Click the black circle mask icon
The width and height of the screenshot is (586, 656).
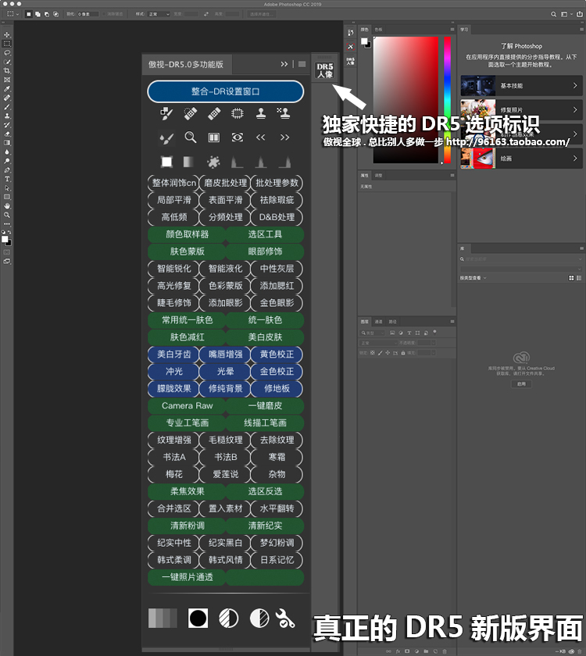pos(198,619)
